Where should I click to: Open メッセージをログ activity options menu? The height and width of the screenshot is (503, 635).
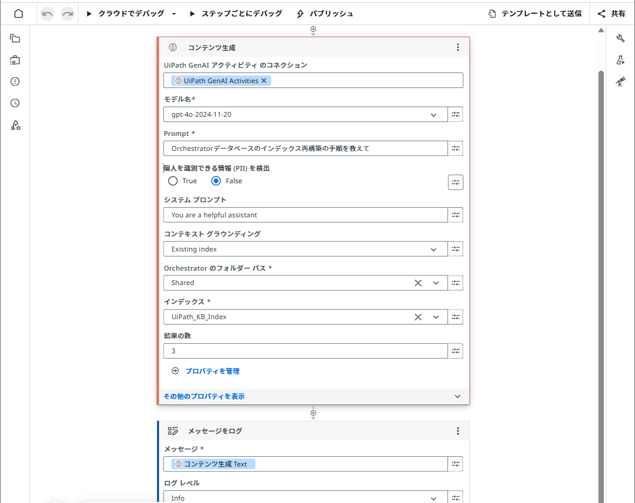458,431
